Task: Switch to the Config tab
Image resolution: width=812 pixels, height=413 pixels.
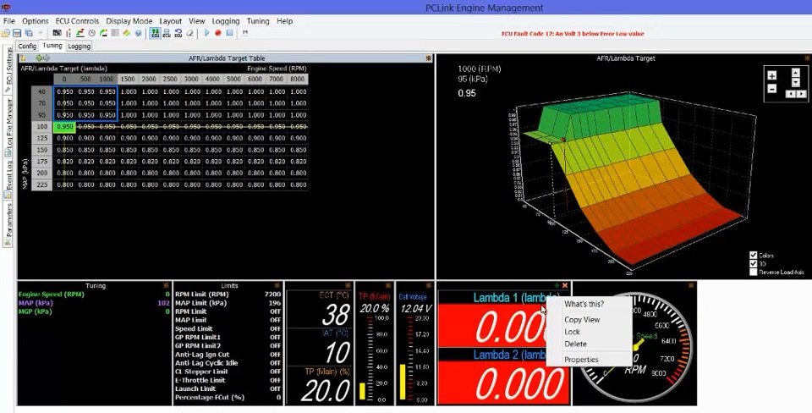Action: tap(27, 46)
